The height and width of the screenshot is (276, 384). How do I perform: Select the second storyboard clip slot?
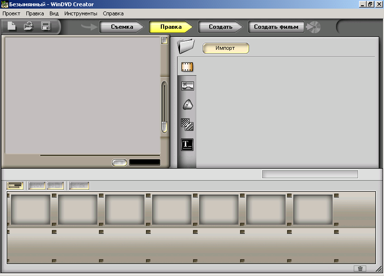point(78,209)
